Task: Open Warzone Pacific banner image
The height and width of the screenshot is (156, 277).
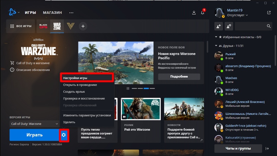Action: [116, 63]
